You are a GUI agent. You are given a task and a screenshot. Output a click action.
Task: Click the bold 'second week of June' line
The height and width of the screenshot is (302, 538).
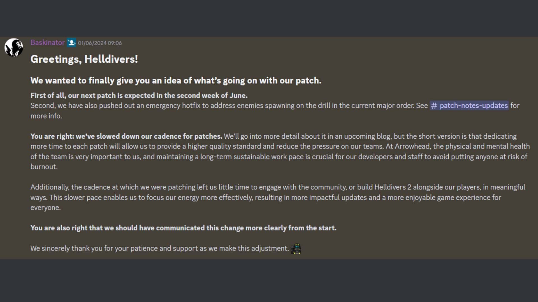[139, 95]
